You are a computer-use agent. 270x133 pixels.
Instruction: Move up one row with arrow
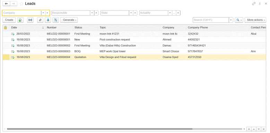point(254,129)
